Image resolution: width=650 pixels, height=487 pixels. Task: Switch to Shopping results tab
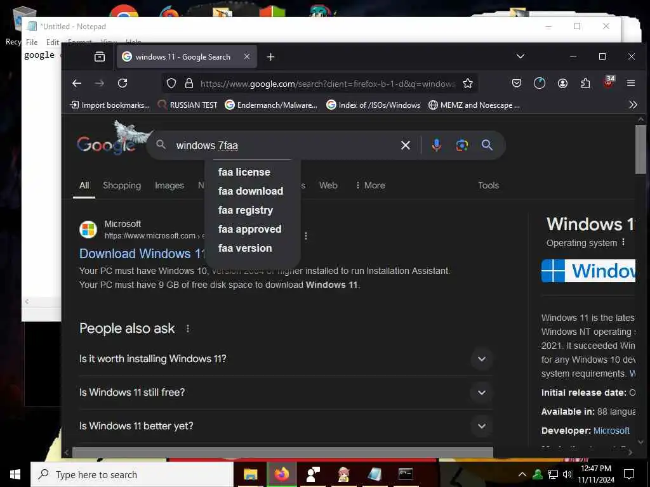click(x=122, y=186)
